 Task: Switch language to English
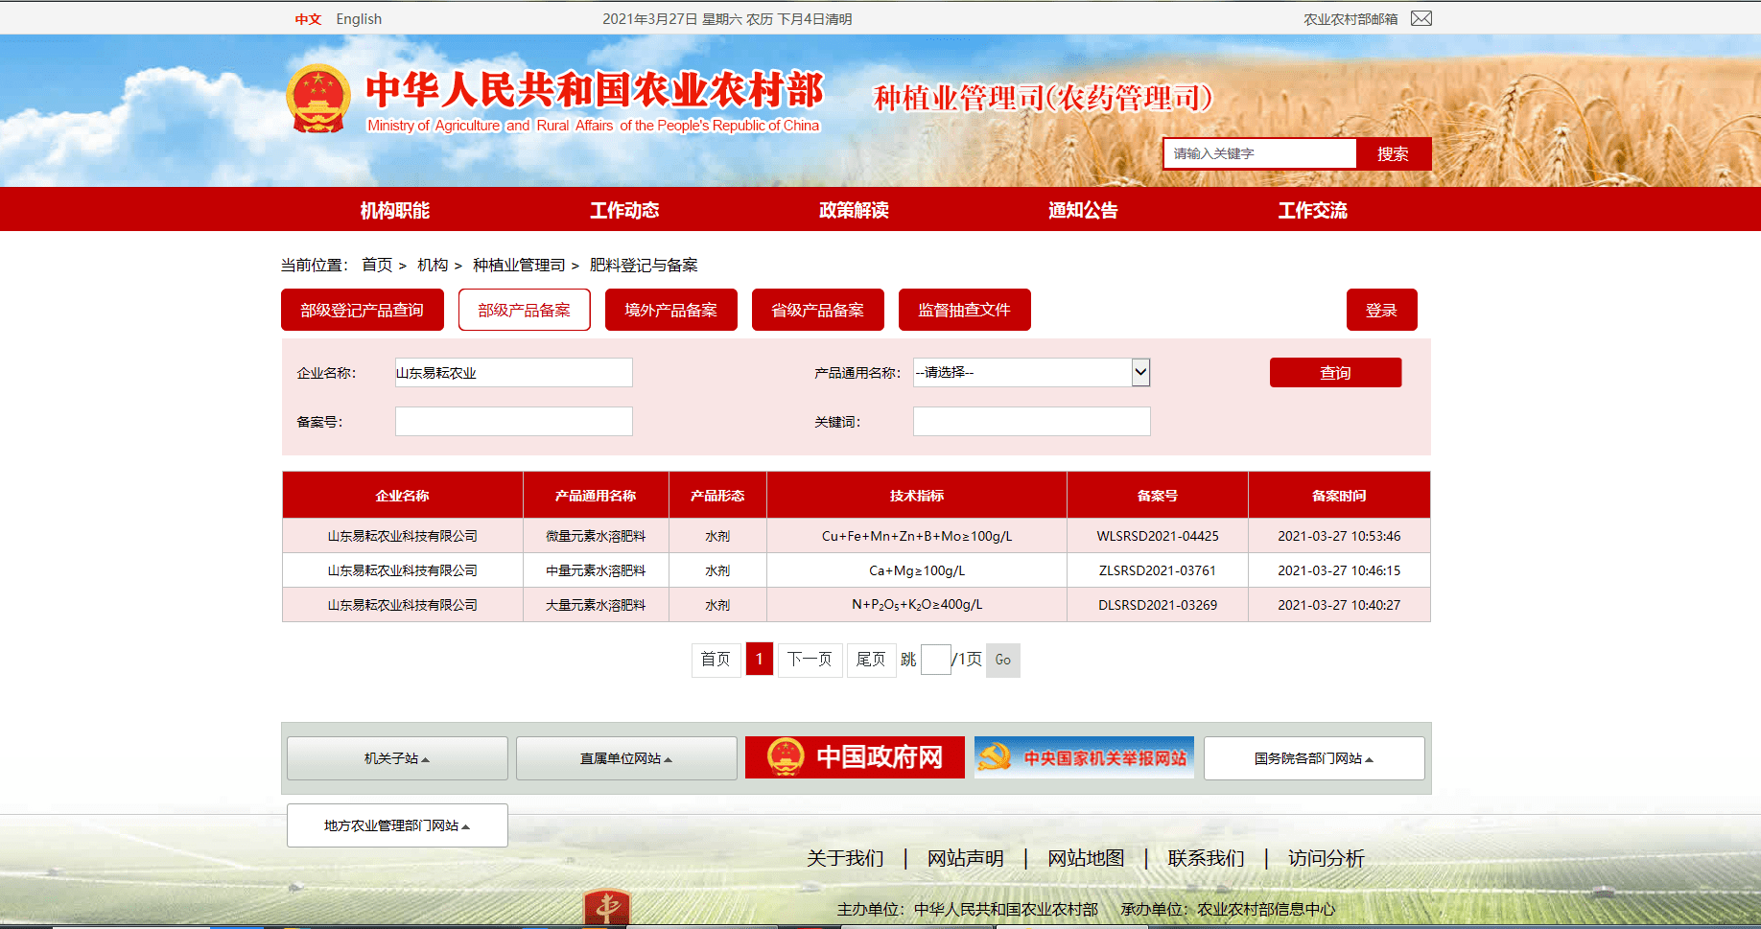click(x=359, y=19)
